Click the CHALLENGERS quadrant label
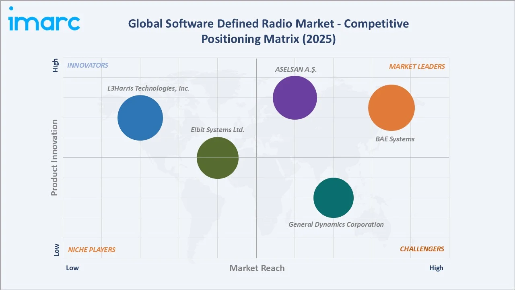The image size is (515, 290). (422, 249)
